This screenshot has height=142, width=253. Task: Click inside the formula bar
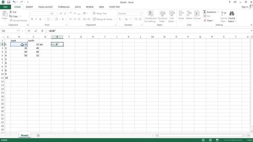click(x=149, y=31)
